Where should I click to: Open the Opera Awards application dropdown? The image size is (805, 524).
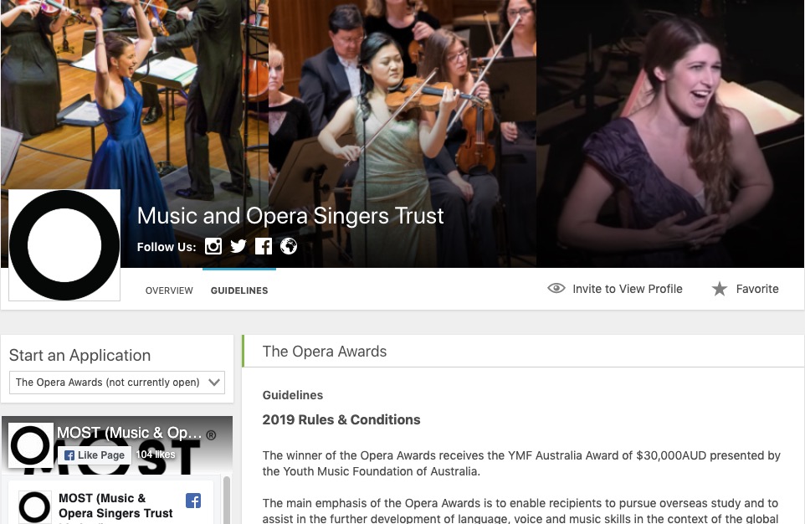pyautogui.click(x=117, y=383)
